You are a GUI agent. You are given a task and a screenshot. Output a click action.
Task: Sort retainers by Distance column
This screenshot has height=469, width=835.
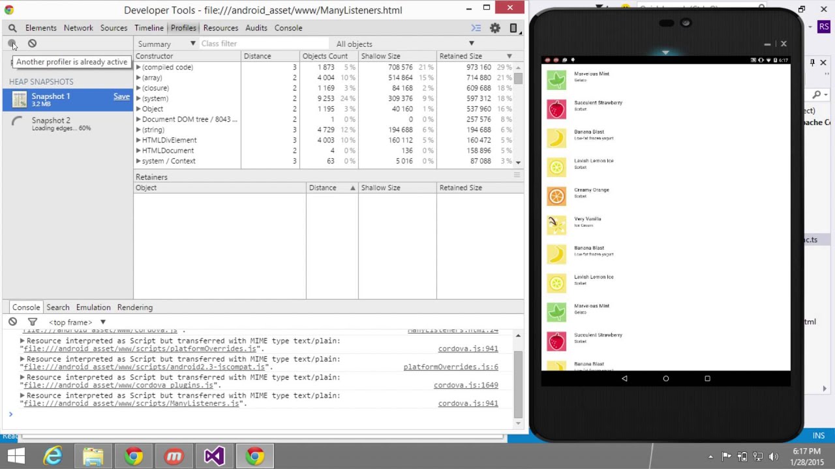332,188
